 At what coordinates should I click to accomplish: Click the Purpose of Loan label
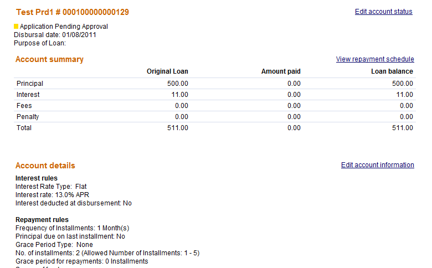click(x=40, y=43)
